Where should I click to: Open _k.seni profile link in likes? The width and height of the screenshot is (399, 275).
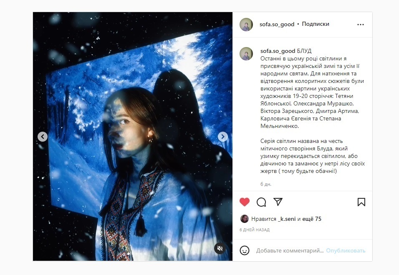pos(287,219)
